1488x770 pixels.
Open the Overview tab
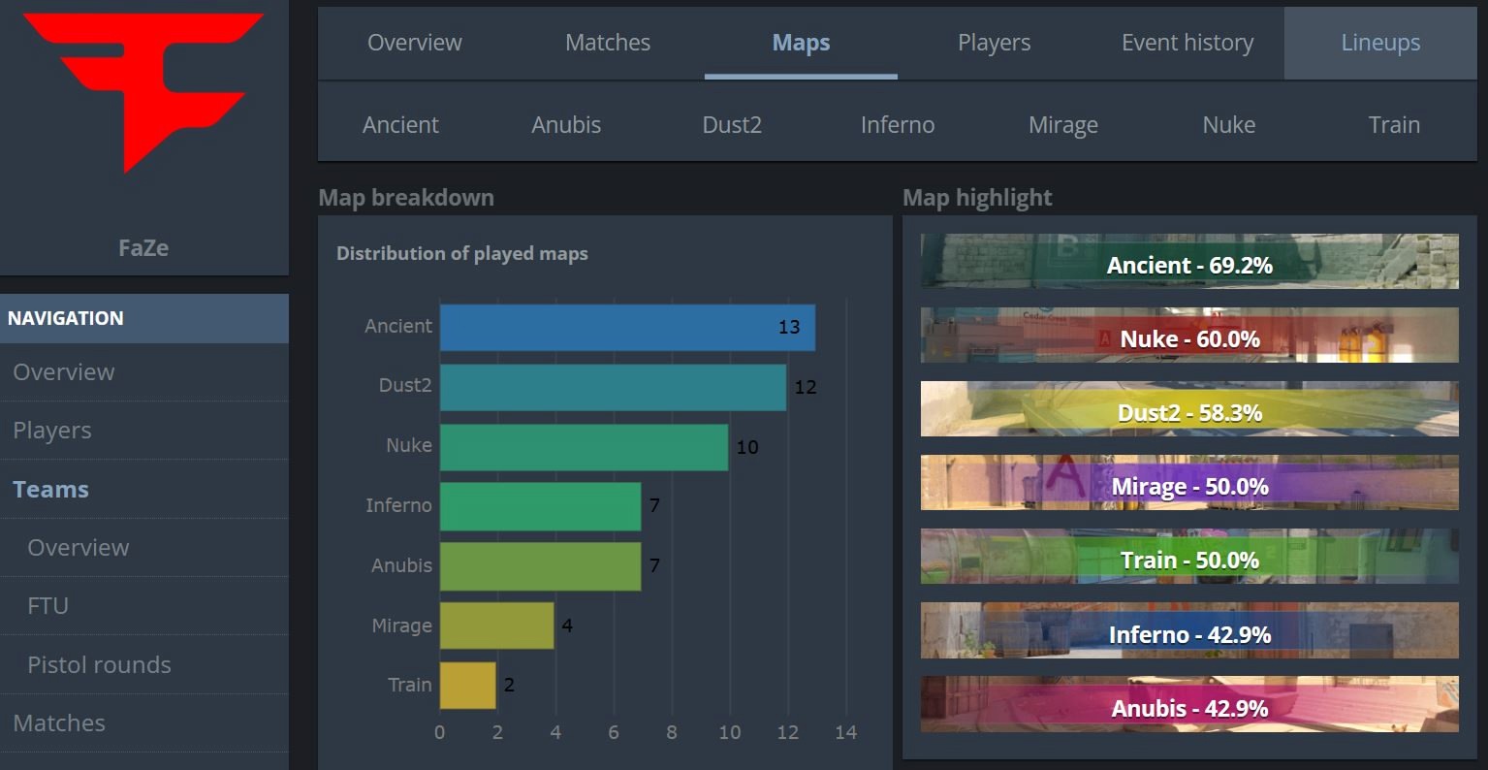click(x=414, y=43)
